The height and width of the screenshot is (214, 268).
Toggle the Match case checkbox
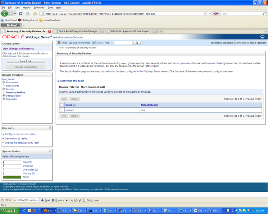(85, 200)
